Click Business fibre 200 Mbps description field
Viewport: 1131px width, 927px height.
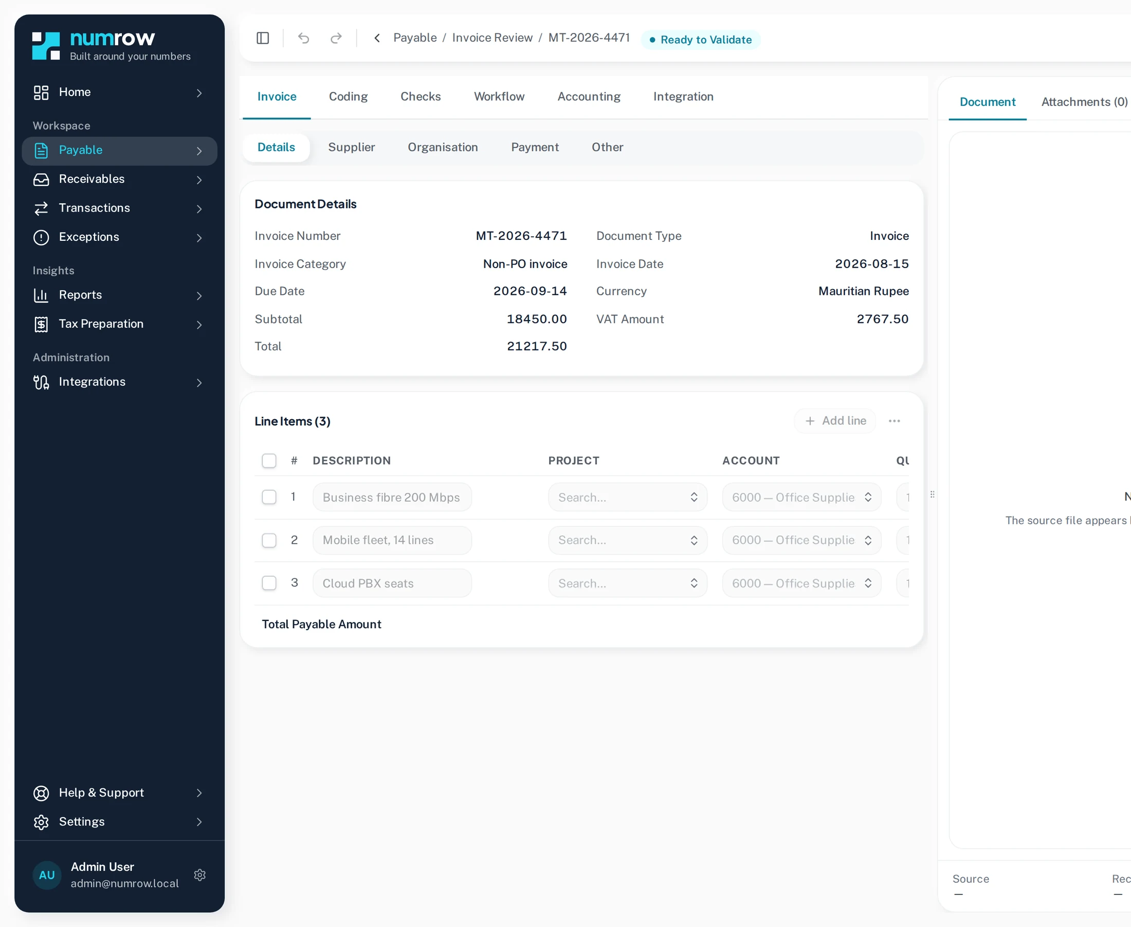tap(392, 497)
